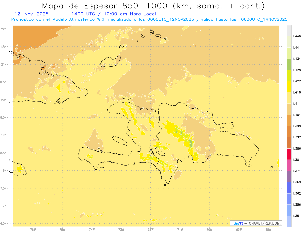Click the 21N latitude label
301x233 pixels.
pos(4,64)
